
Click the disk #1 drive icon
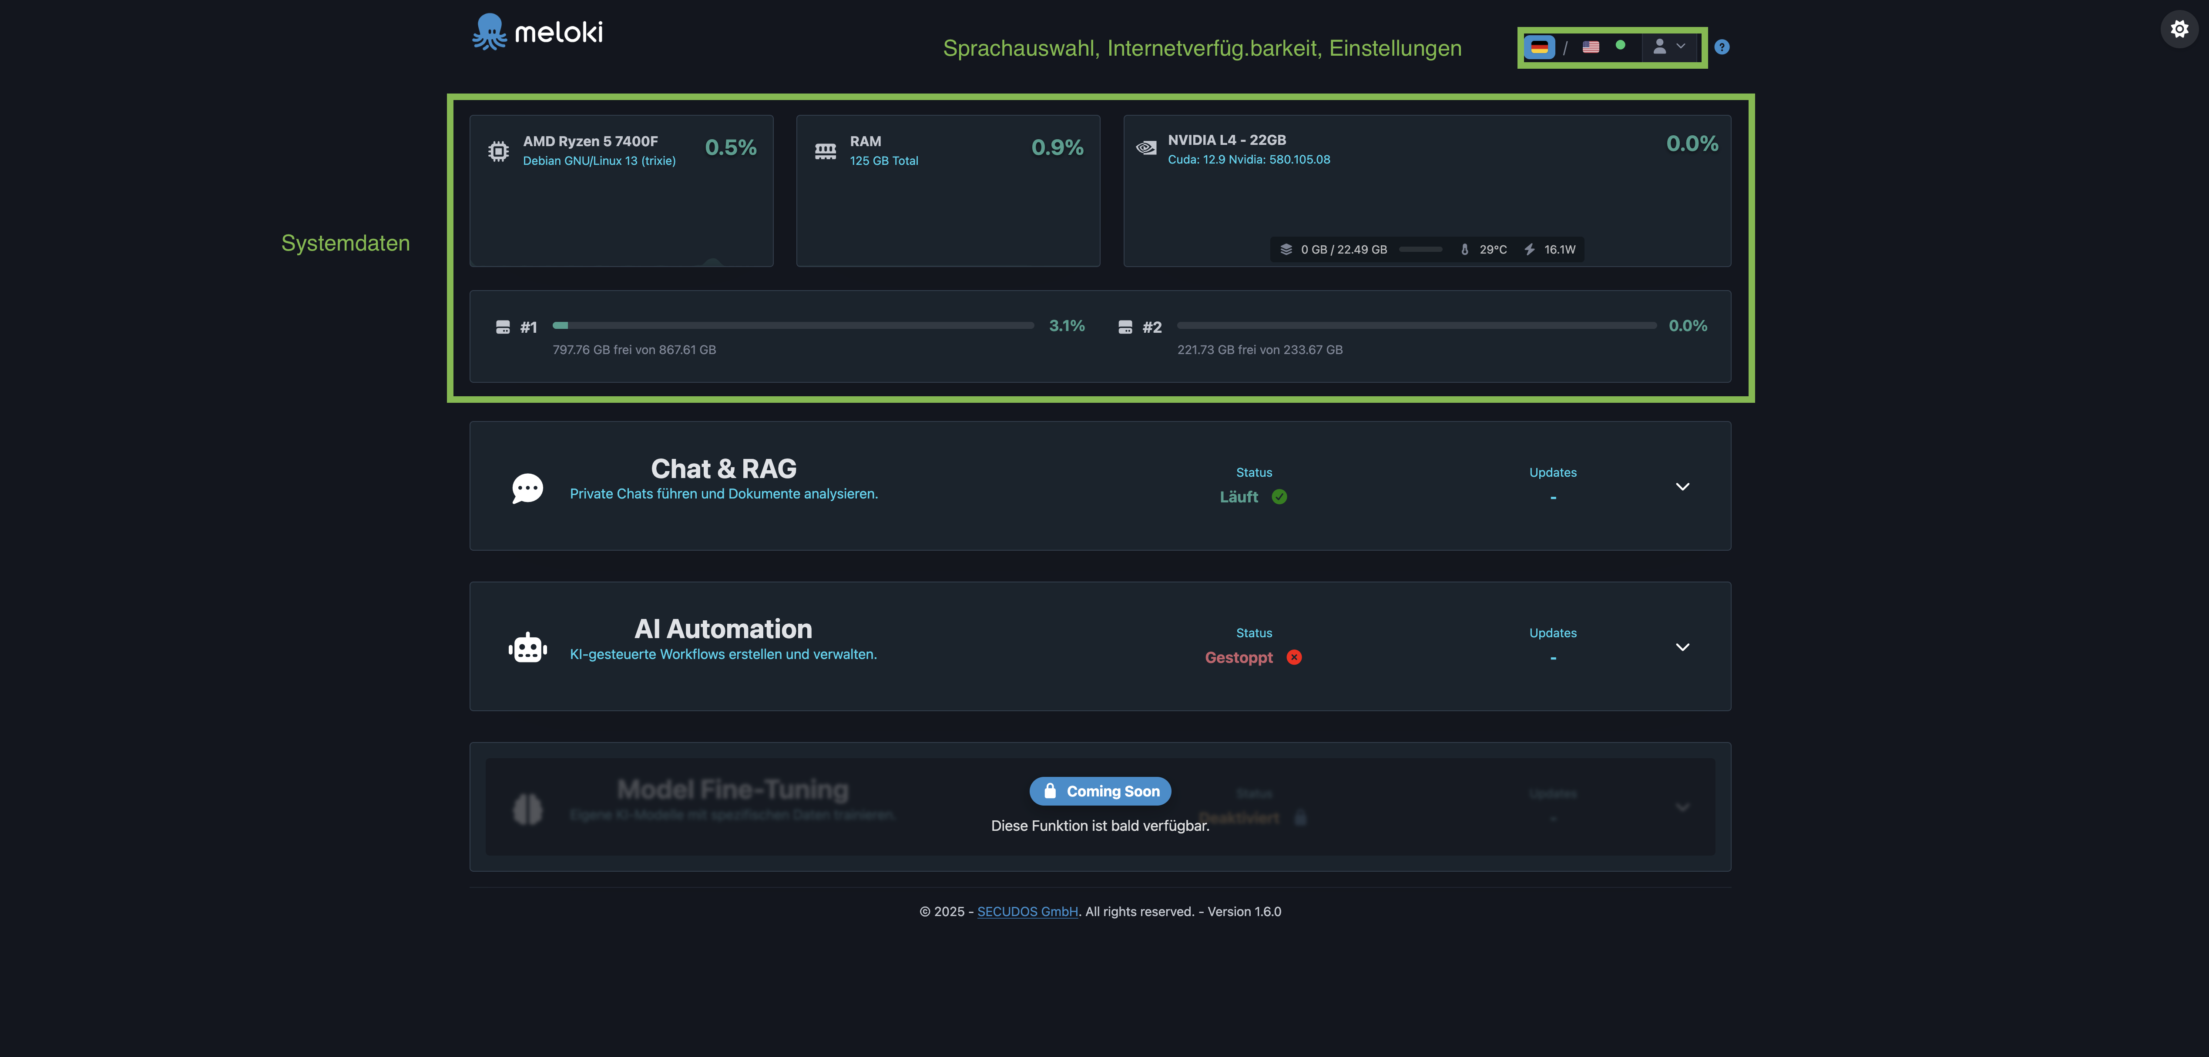(503, 327)
